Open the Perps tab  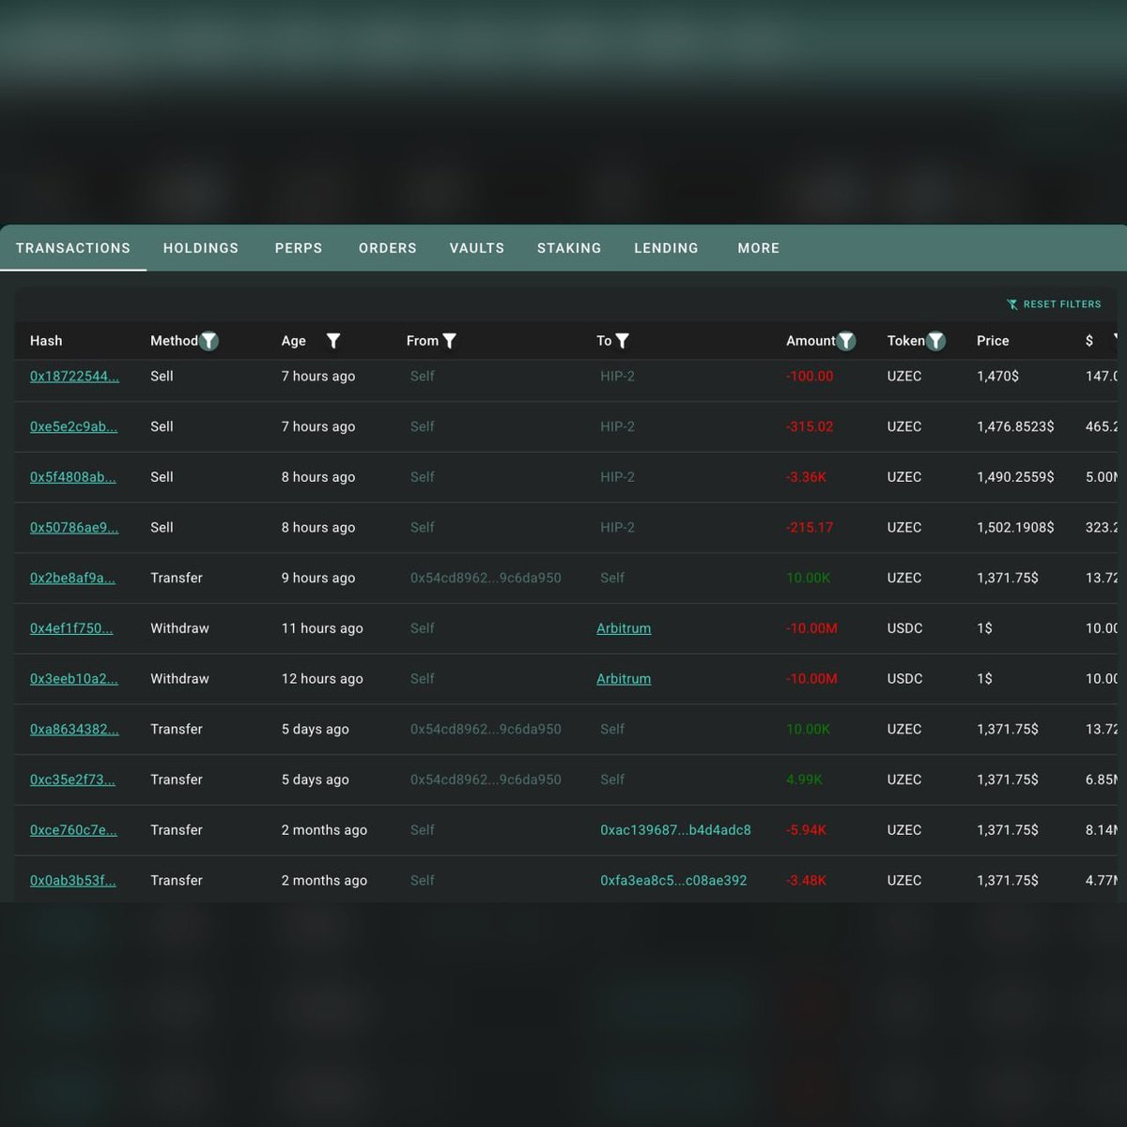(299, 248)
